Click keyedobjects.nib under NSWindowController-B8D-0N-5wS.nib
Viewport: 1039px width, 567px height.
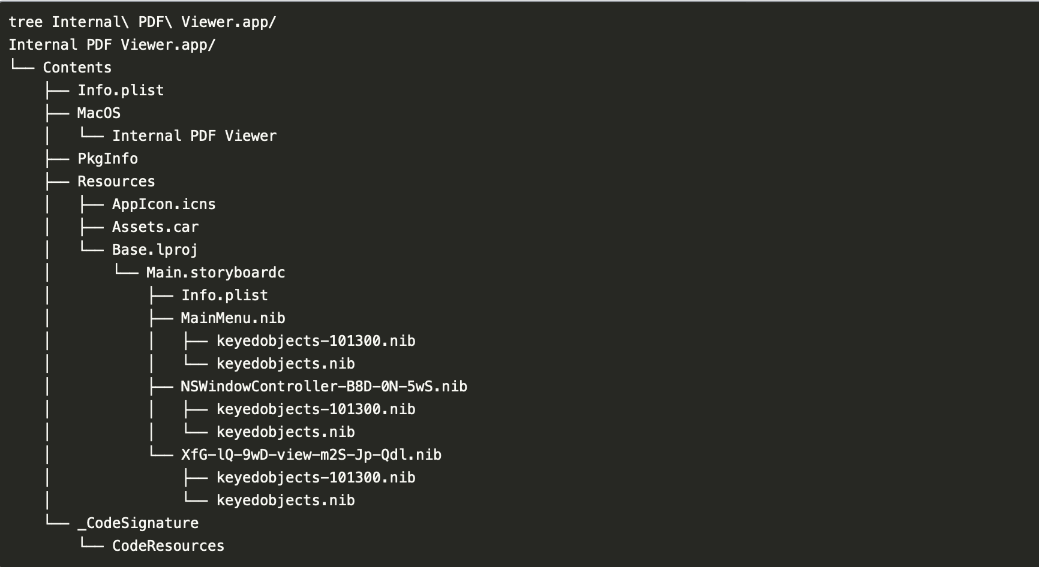pyautogui.click(x=285, y=432)
